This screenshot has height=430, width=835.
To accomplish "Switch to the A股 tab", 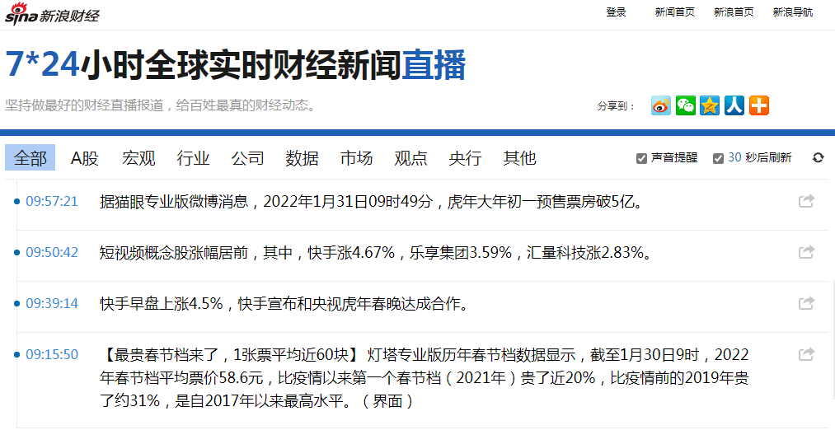I will coord(85,158).
